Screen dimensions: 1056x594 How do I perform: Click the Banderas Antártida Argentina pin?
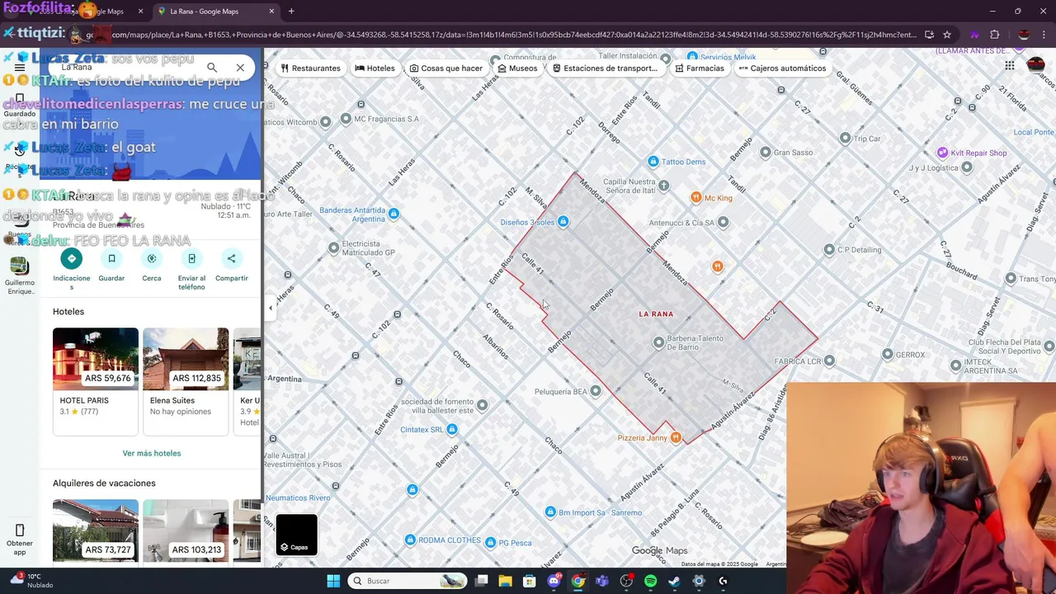(394, 214)
